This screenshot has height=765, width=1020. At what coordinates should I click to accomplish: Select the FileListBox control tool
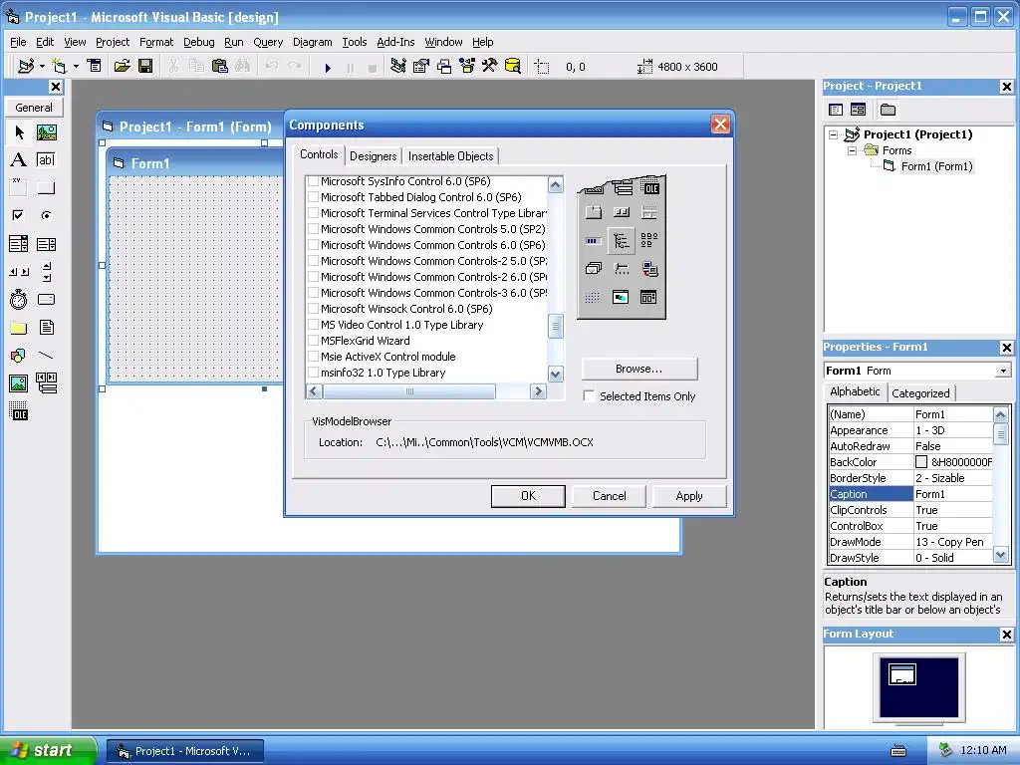(x=46, y=327)
